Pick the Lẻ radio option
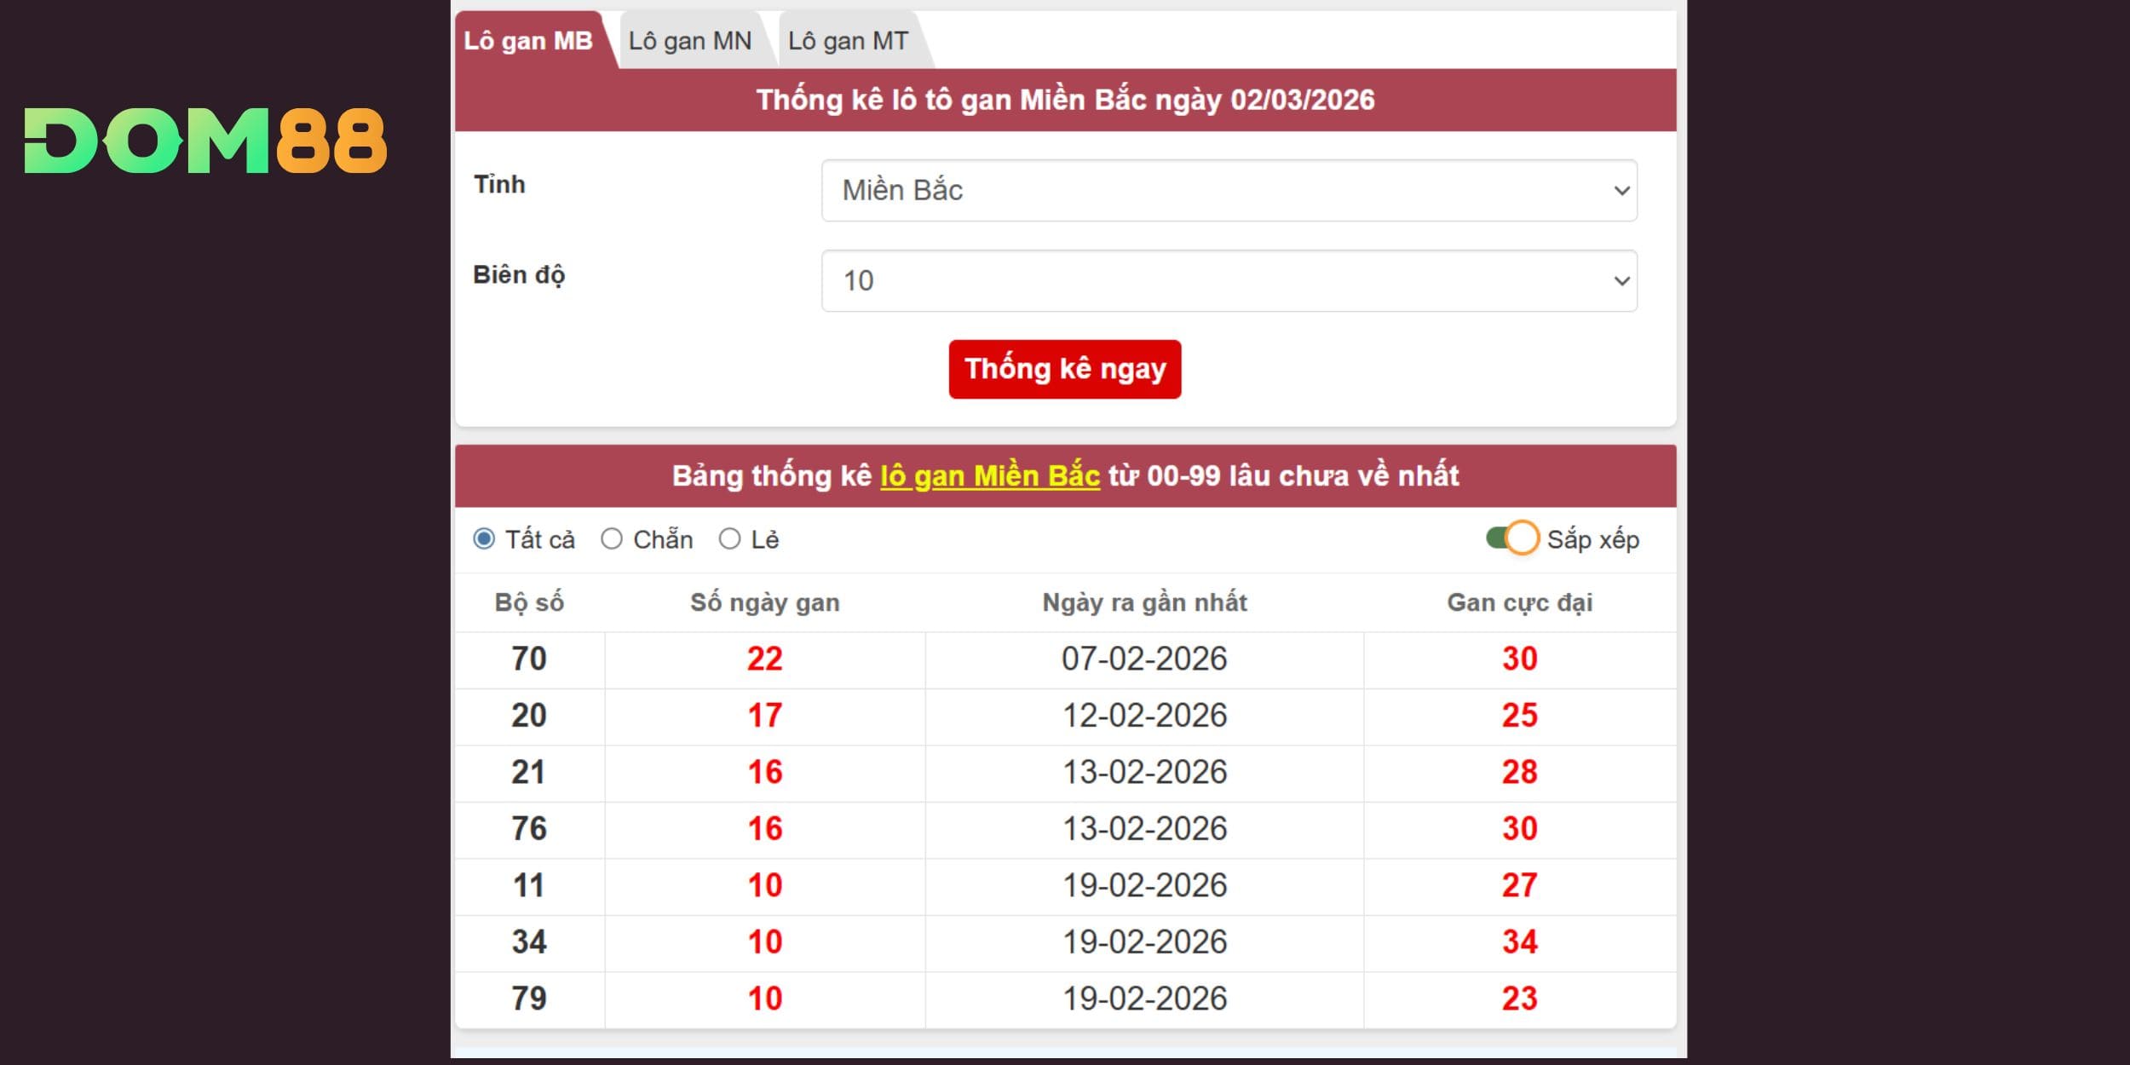This screenshot has width=2130, height=1065. point(729,538)
